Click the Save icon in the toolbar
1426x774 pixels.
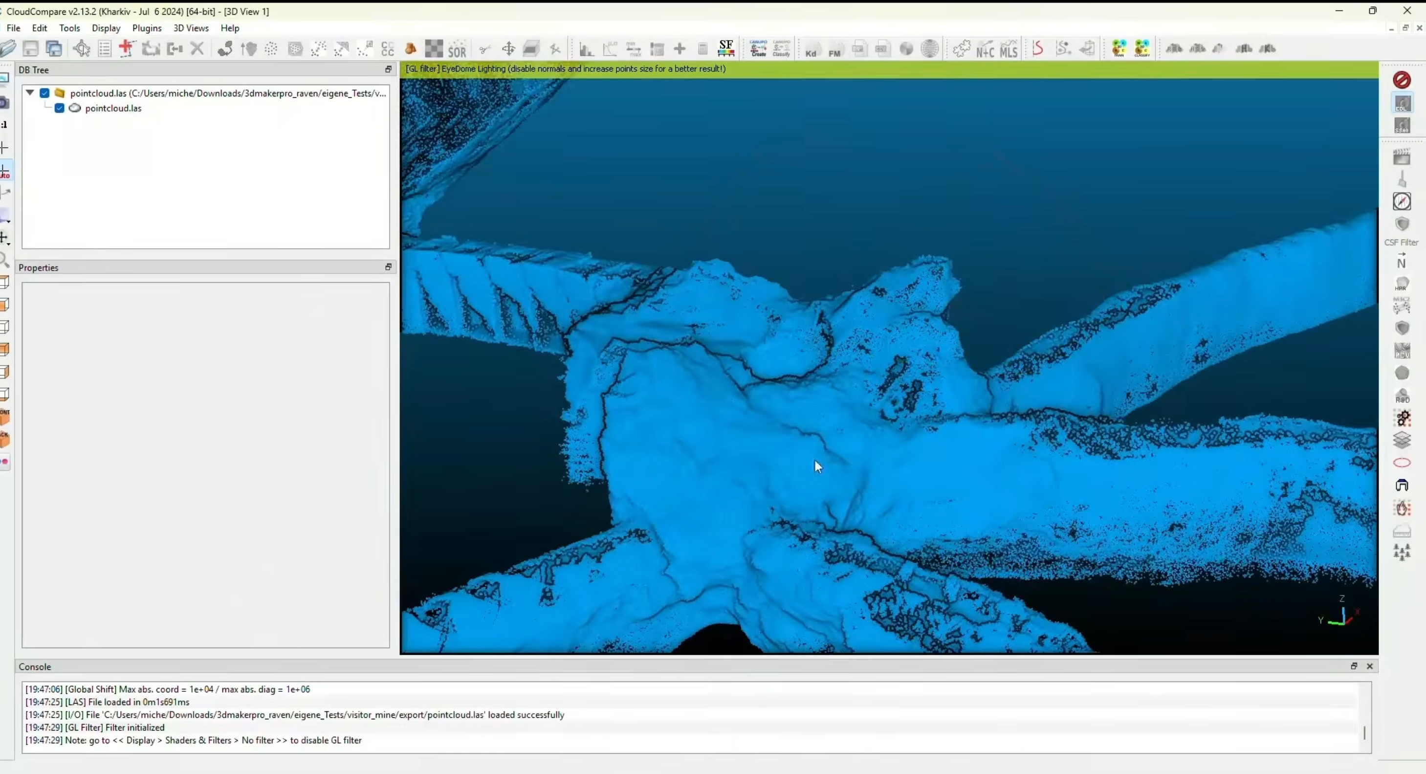tap(30, 49)
